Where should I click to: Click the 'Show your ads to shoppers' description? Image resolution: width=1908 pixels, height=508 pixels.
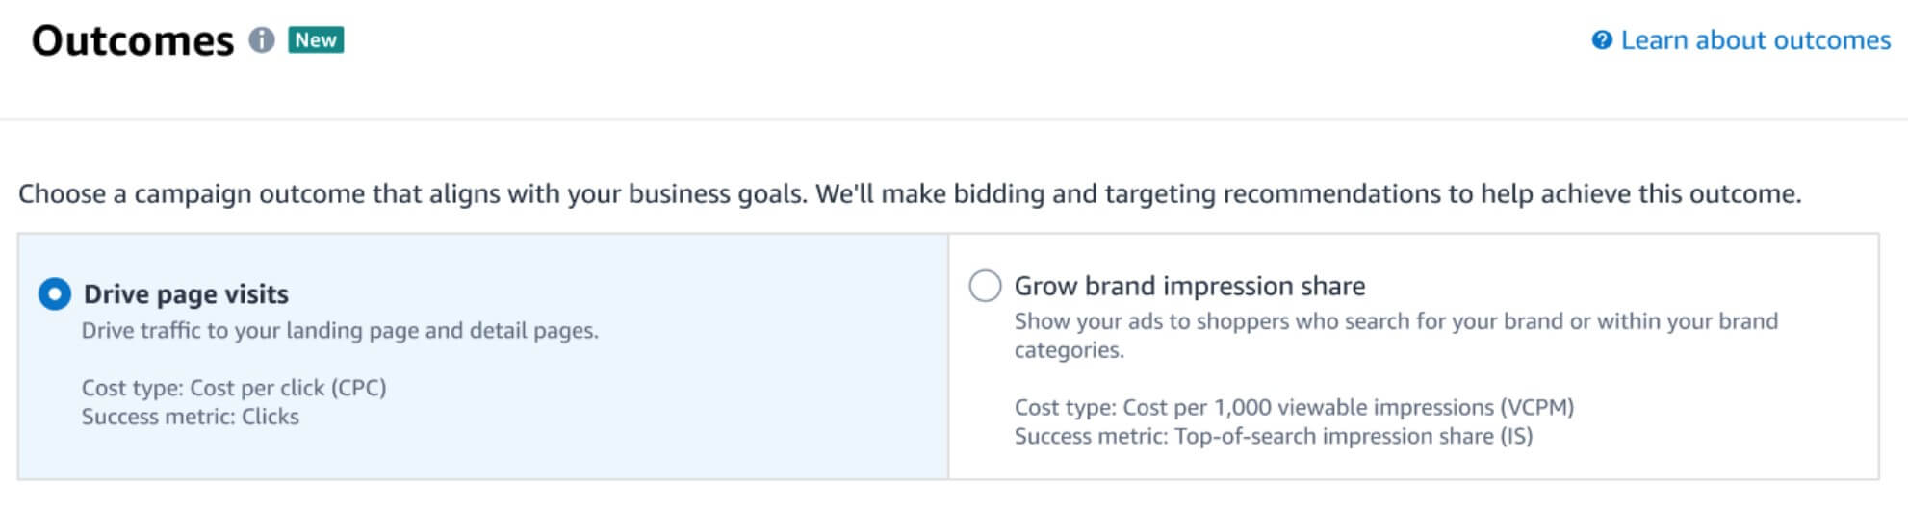click(x=1396, y=335)
